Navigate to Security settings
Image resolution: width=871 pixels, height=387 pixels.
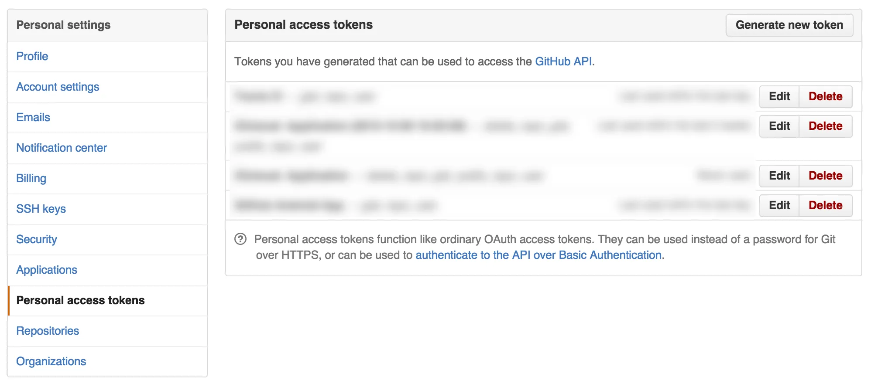click(x=36, y=239)
